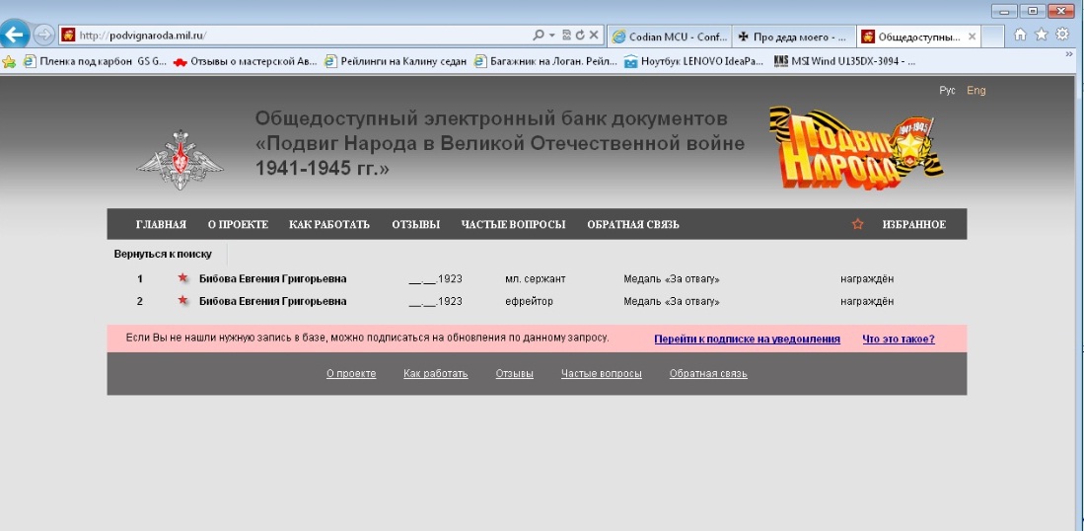
Task: Switch to the Про деда моего tab
Action: click(x=794, y=37)
